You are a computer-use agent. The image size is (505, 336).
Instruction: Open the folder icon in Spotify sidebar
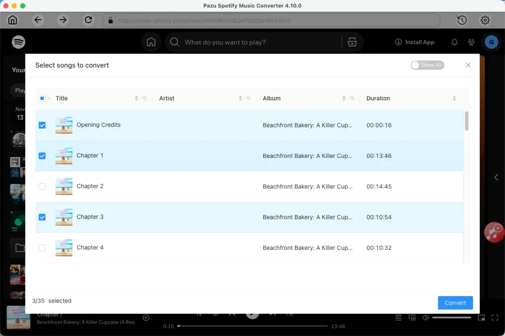(x=20, y=247)
